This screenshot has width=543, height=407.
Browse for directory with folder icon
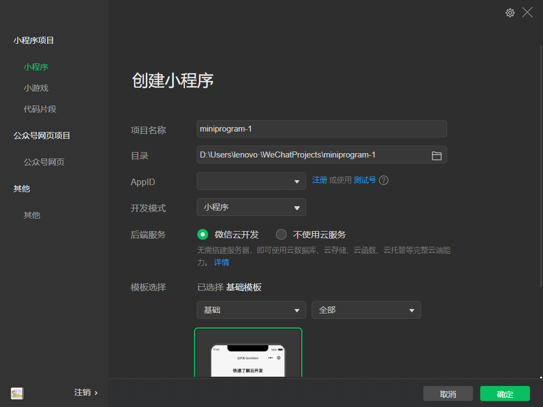pos(436,156)
